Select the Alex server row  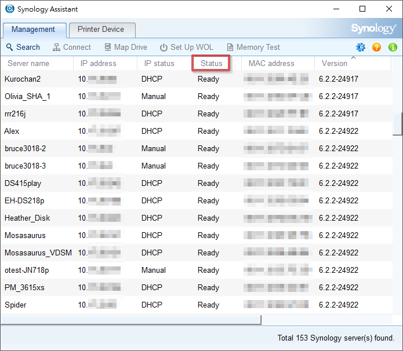coord(197,131)
